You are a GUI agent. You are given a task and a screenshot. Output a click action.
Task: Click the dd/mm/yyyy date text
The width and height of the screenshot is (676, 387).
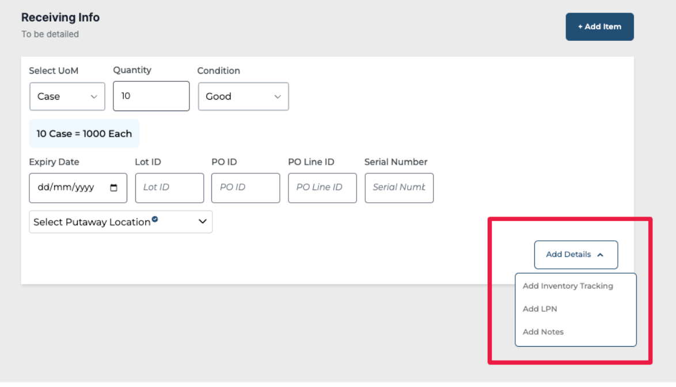click(66, 188)
